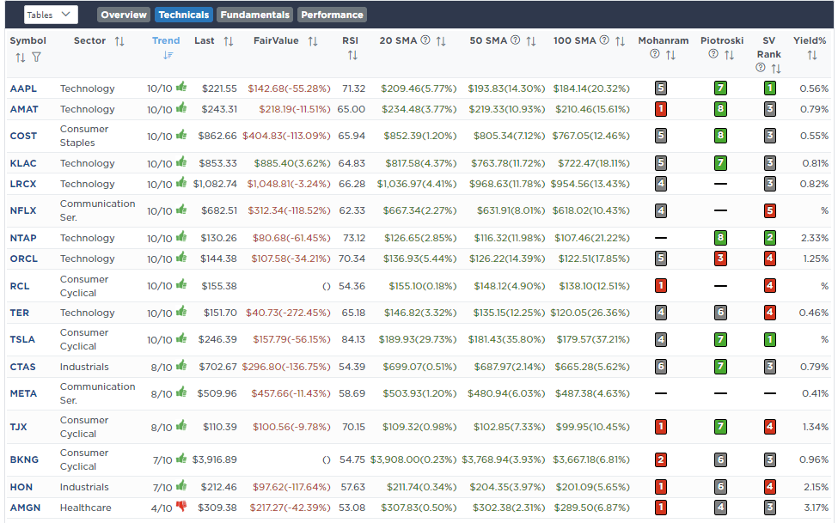Switch to the Performance tab

click(332, 15)
